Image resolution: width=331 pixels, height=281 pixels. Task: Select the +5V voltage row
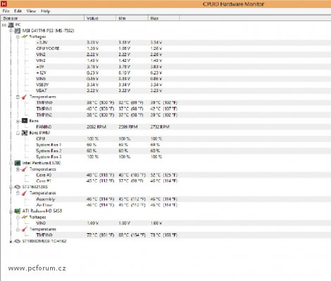click(165, 67)
